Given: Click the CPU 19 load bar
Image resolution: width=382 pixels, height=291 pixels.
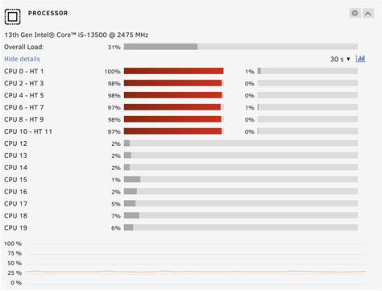Looking at the screenshot, I should point(241,227).
